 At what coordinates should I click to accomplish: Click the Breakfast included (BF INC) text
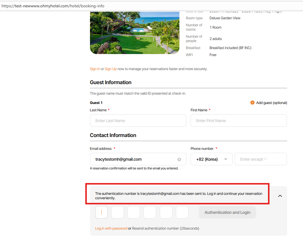pyautogui.click(x=230, y=48)
